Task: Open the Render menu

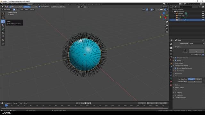Action: pyautogui.click(x=13, y=4)
